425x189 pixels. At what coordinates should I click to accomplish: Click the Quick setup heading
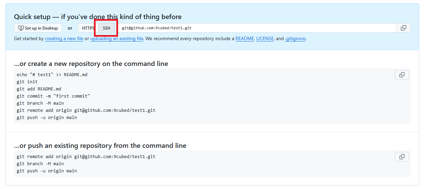coord(98,17)
